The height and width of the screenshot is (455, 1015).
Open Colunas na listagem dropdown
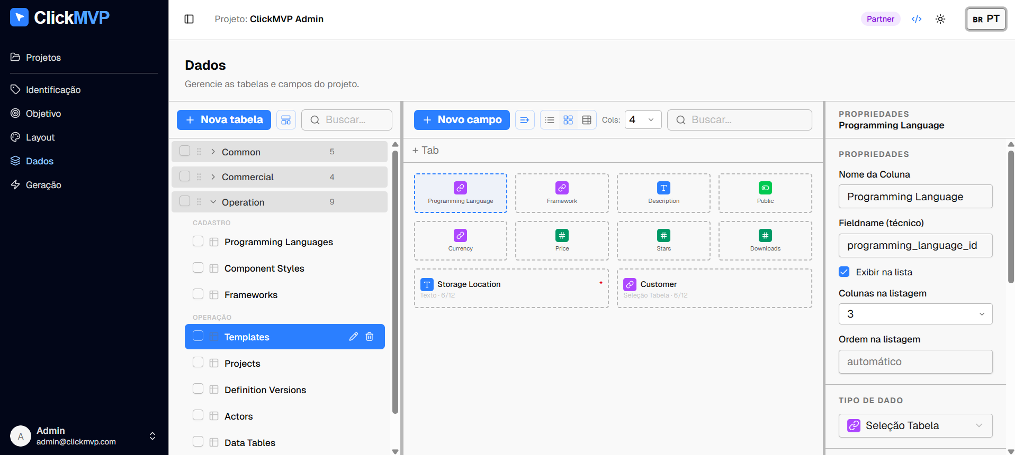pyautogui.click(x=915, y=314)
